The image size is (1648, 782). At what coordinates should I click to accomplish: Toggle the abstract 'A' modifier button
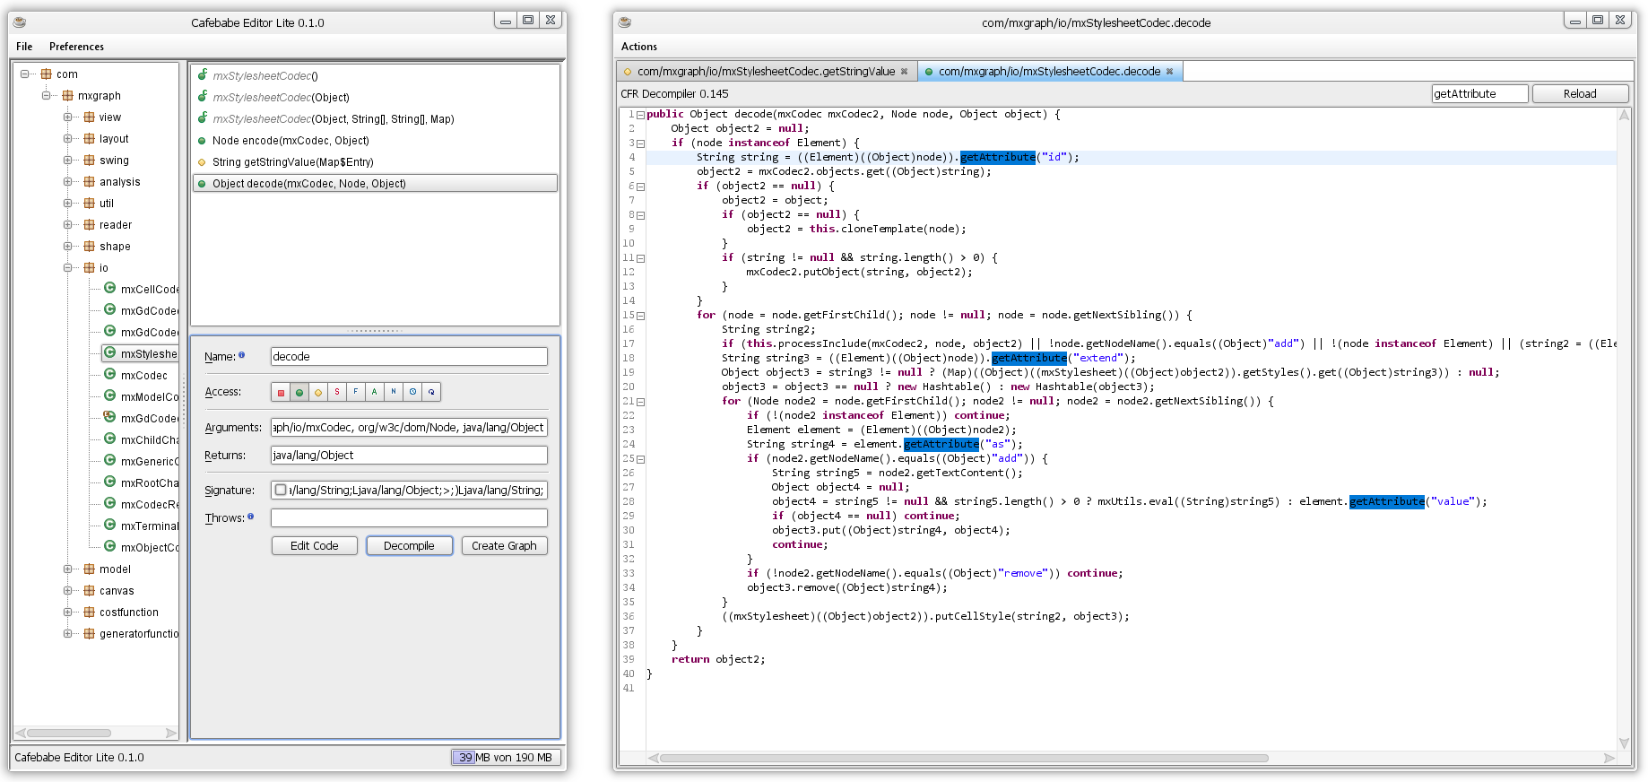[375, 392]
